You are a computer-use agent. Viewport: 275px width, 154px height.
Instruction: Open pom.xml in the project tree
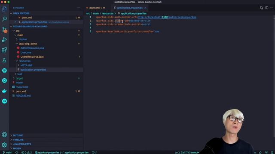click(21, 91)
